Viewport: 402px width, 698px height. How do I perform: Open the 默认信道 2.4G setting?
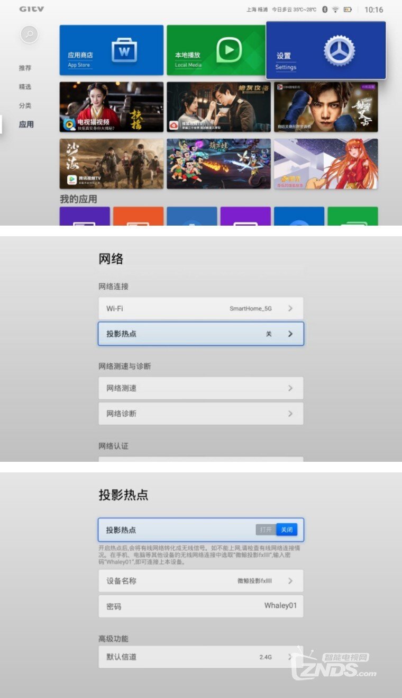pyautogui.click(x=201, y=657)
